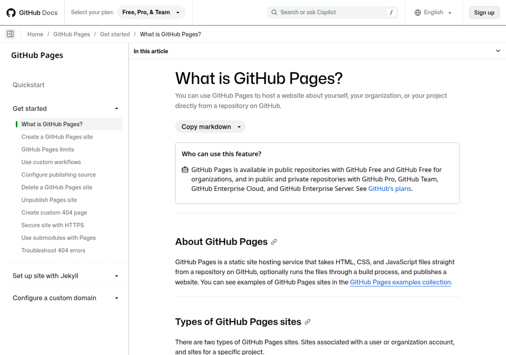Open the English language dropdown
The width and height of the screenshot is (506, 355).
[433, 12]
